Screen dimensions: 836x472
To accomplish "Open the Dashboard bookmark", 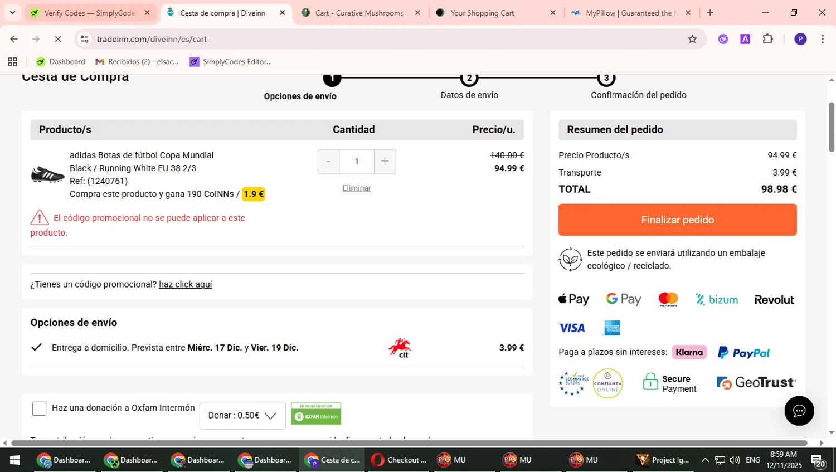I will click(x=61, y=62).
